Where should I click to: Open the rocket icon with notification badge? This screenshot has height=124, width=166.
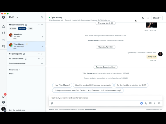pos(3,97)
